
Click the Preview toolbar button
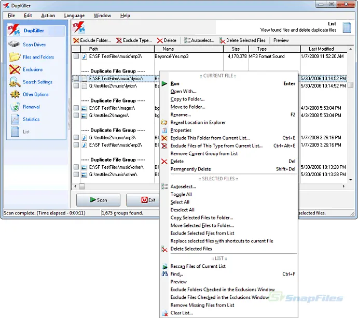click(281, 40)
